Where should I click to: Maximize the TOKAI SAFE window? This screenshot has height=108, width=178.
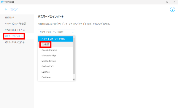pyautogui.click(x=167, y=2)
